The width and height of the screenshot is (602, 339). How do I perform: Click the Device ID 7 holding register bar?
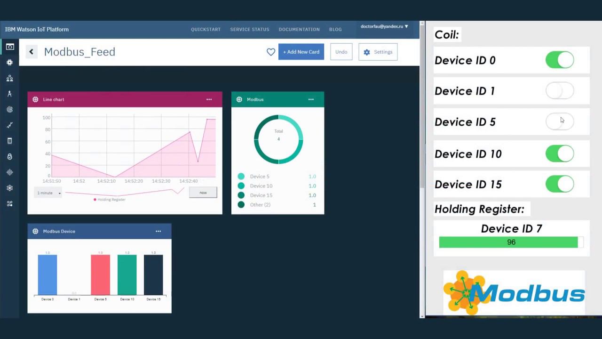coord(511,242)
